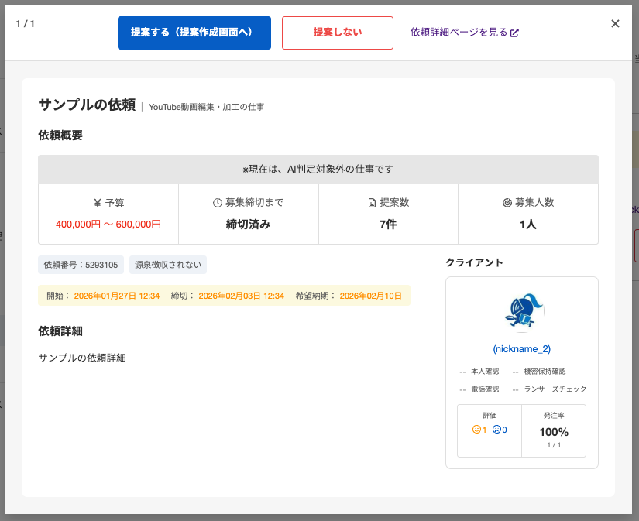Image resolution: width=639 pixels, height=521 pixels.
Task: Click the ランサーズチェック status label
Action: (555, 389)
